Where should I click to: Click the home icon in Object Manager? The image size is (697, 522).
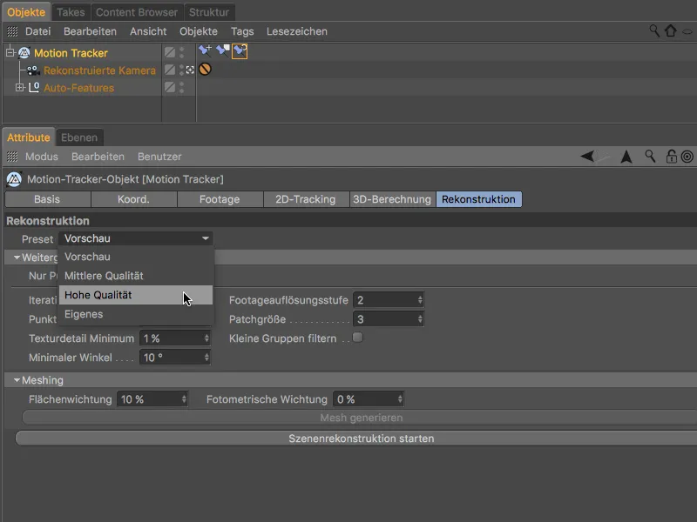click(670, 30)
